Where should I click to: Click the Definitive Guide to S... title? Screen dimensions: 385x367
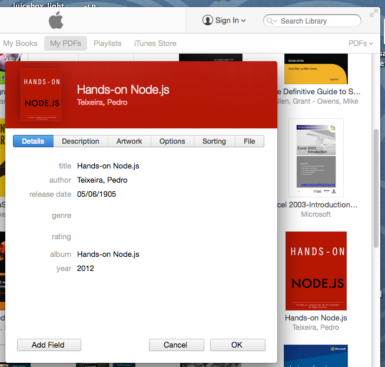tap(318, 92)
